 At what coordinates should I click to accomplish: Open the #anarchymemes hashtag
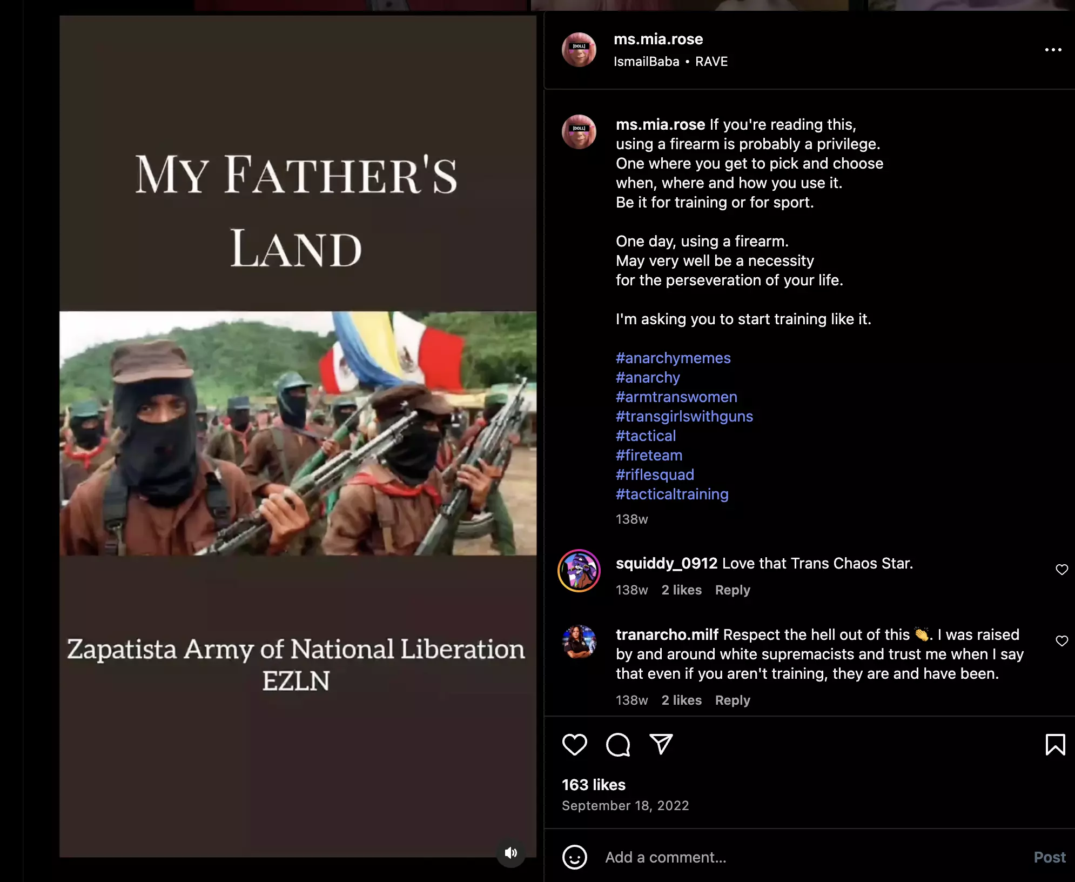[673, 358]
